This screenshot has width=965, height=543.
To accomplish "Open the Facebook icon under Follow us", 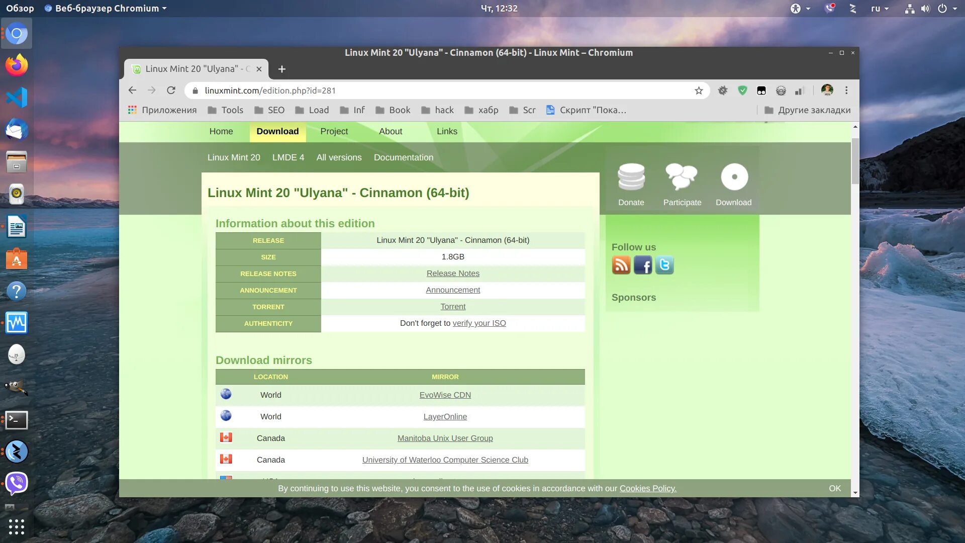I will tap(643, 265).
